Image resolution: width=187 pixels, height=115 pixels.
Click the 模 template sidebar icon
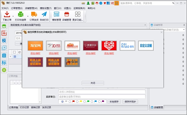4,41
